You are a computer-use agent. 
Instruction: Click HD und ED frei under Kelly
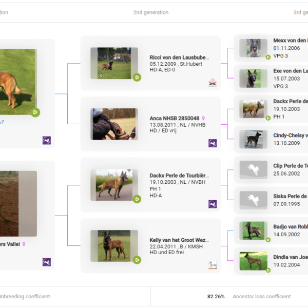167,253
